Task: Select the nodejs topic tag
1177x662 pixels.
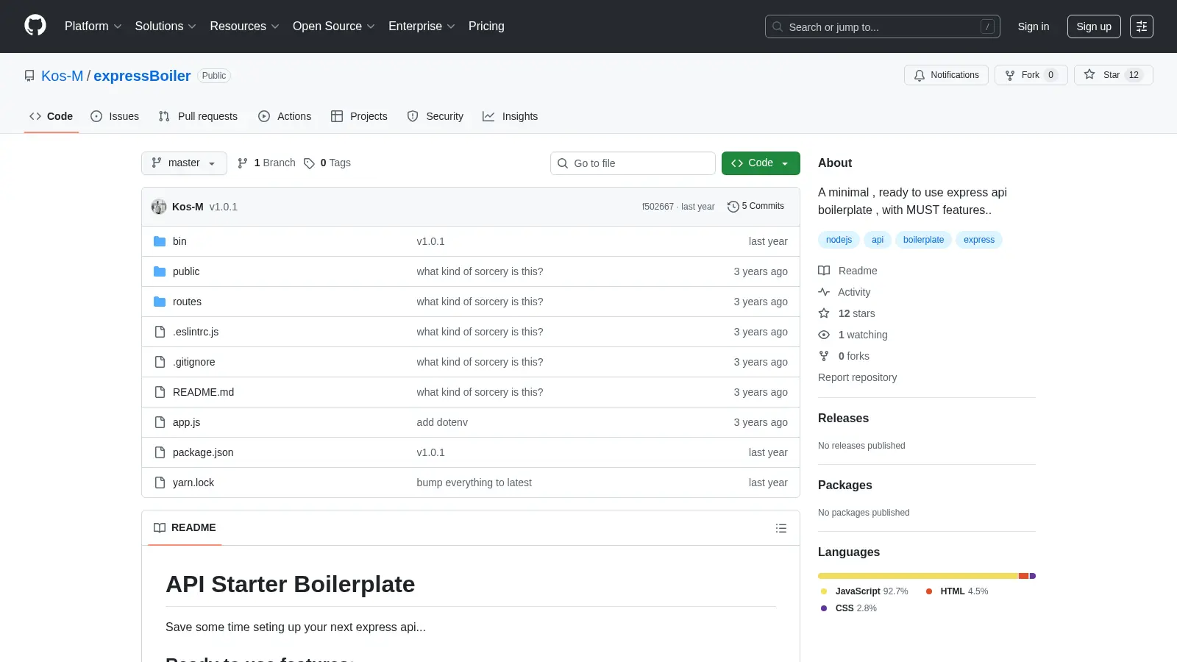Action: coord(839,240)
